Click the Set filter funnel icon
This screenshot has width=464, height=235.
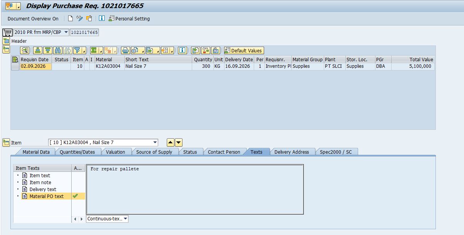click(x=77, y=50)
